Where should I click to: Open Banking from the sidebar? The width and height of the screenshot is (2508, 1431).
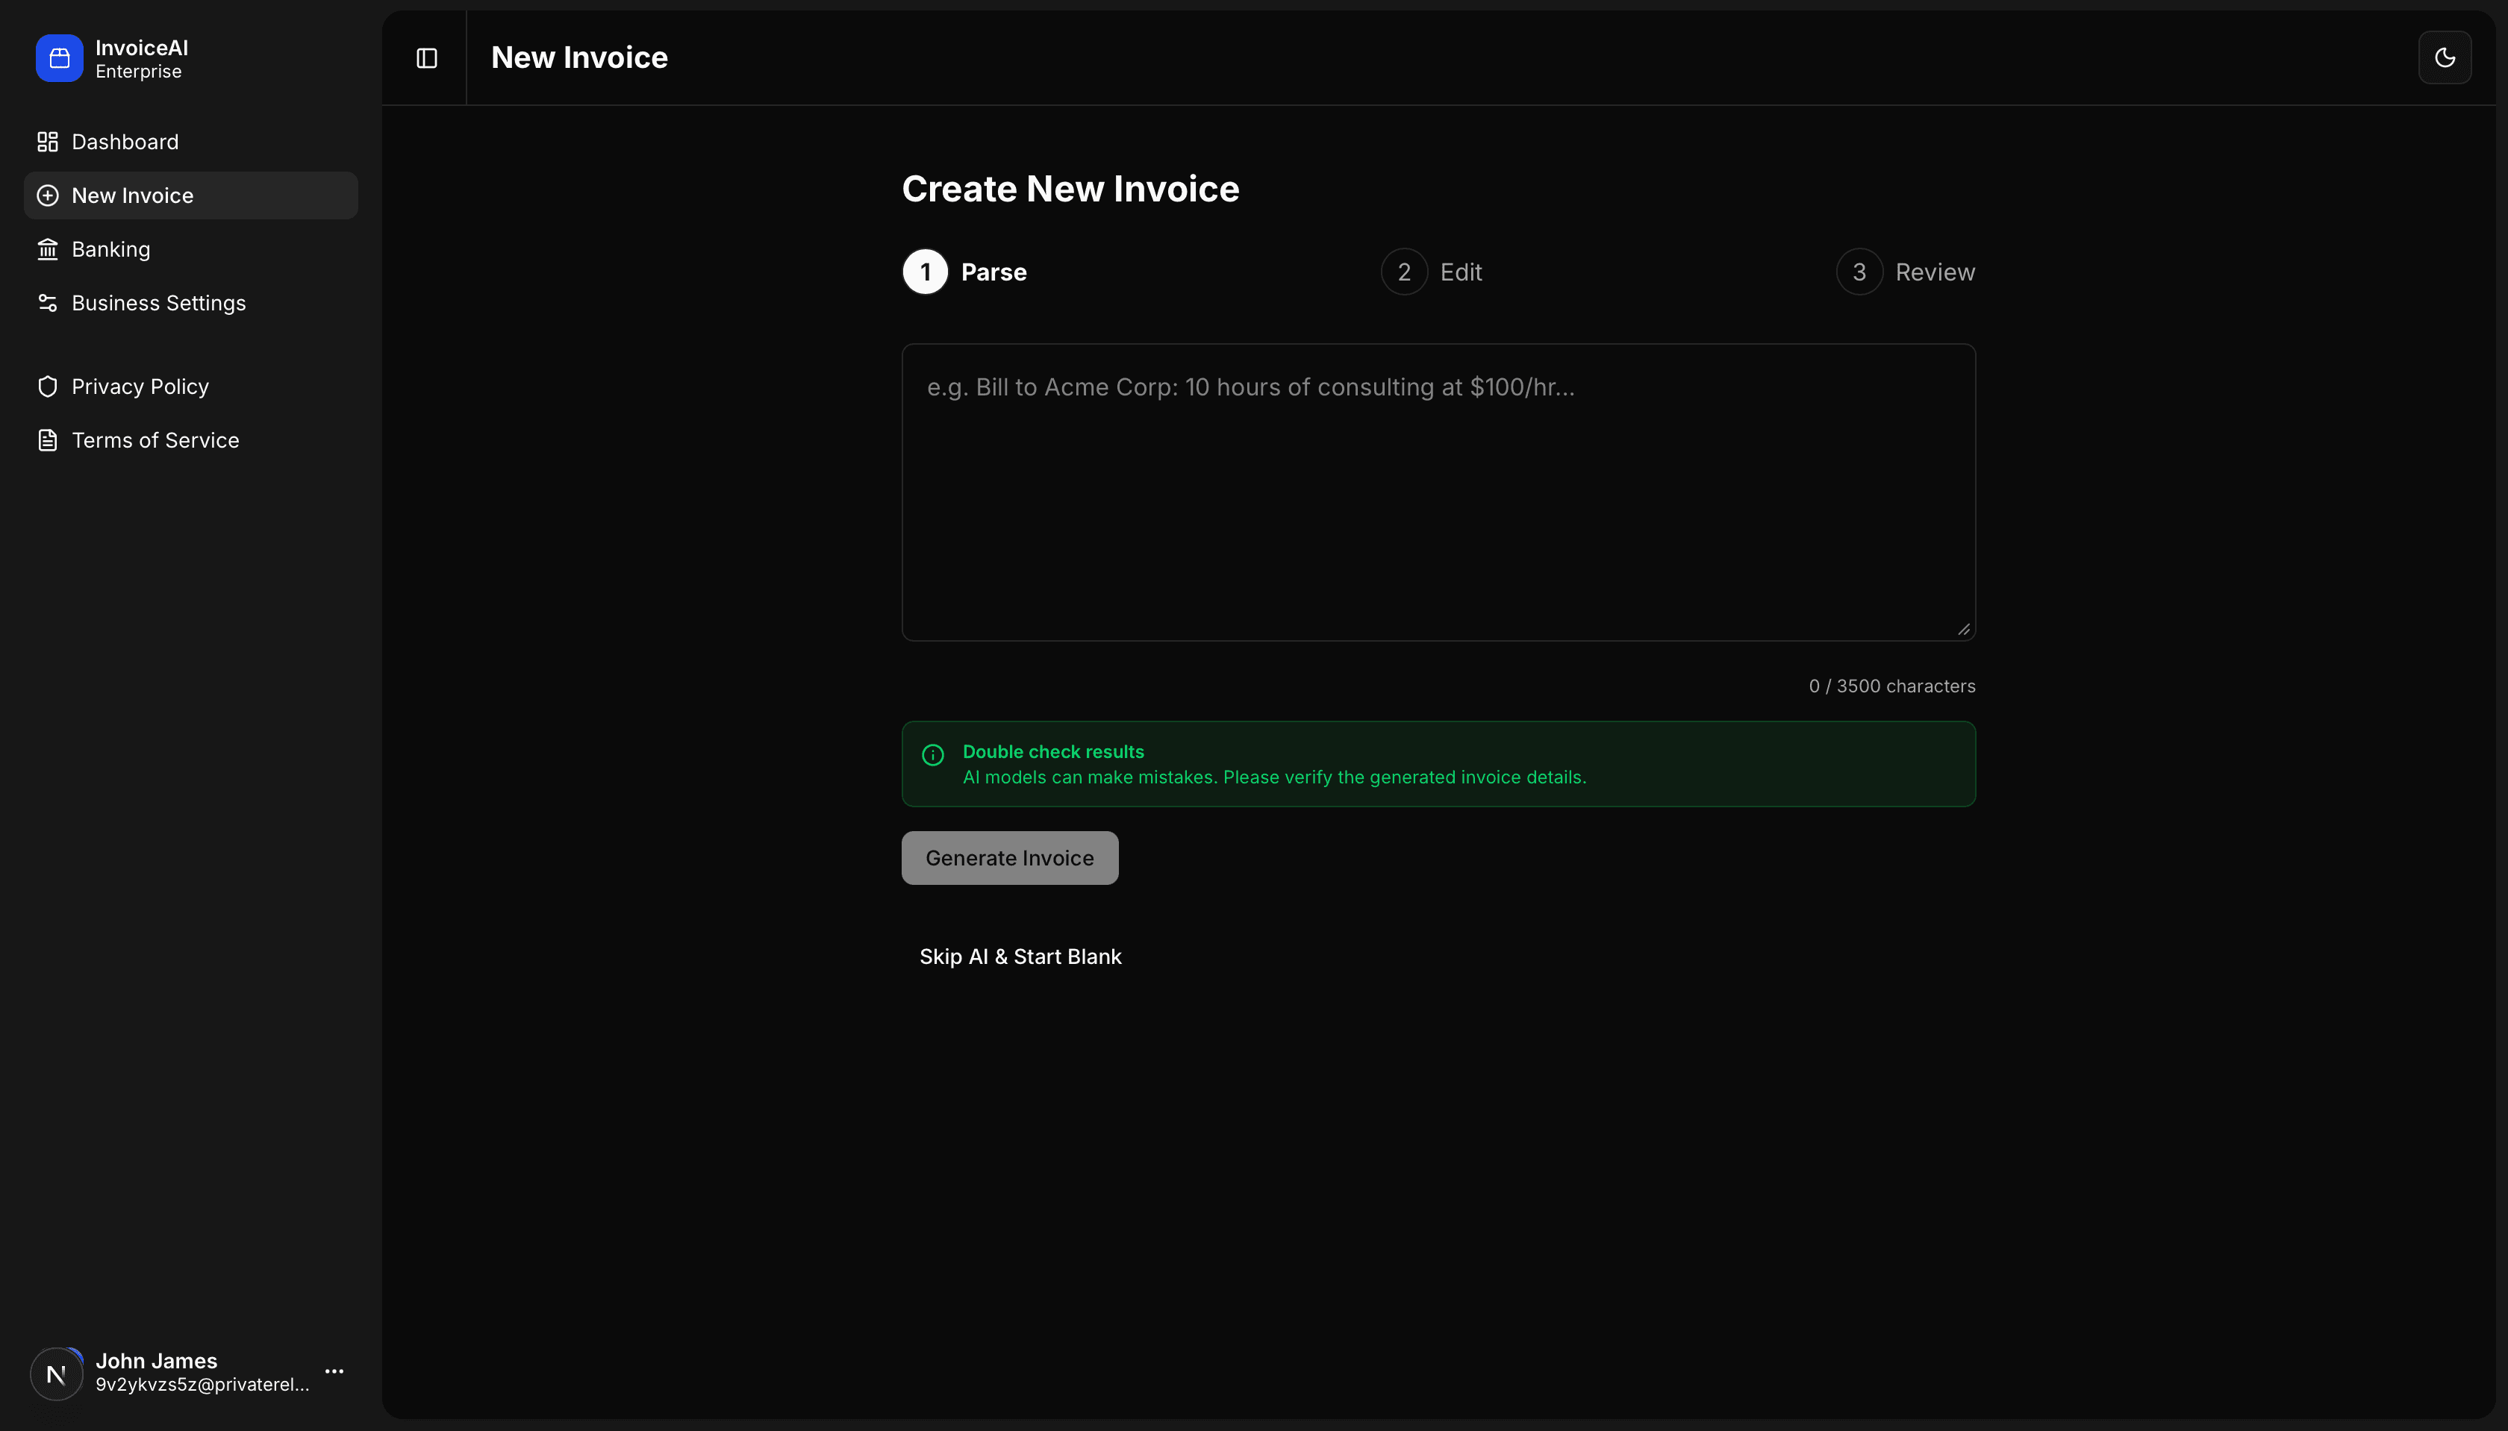coord(111,248)
